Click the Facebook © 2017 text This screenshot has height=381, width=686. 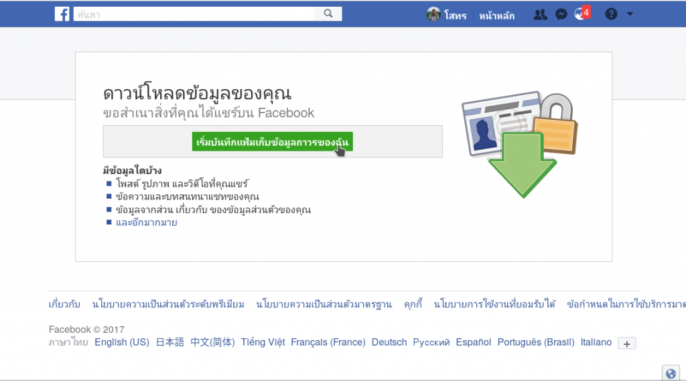[86, 329]
